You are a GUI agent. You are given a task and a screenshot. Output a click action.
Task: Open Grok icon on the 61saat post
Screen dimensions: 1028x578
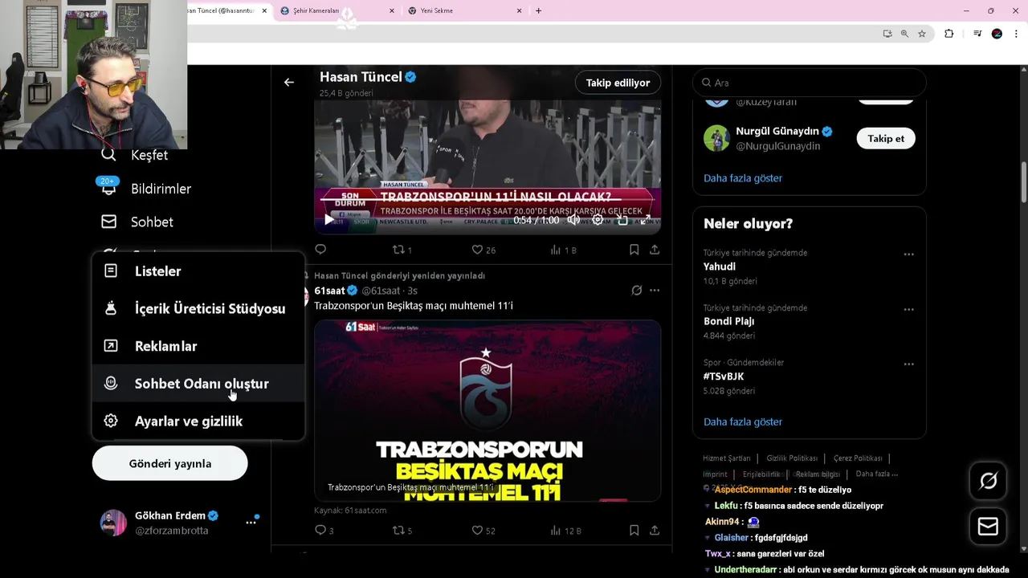pos(636,291)
